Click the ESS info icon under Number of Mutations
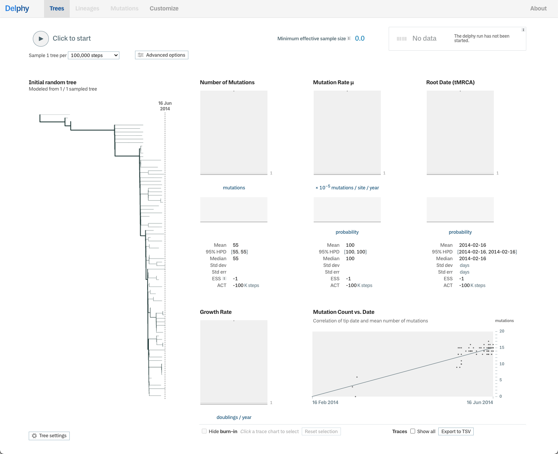Image resolution: width=558 pixels, height=454 pixels. [x=224, y=278]
